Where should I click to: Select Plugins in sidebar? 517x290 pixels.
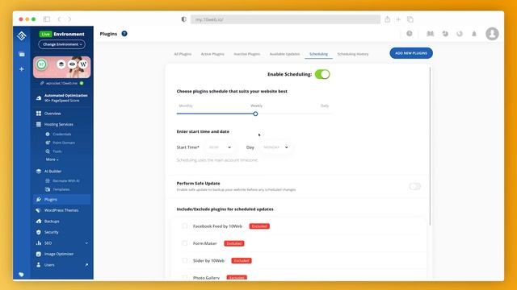click(x=61, y=199)
